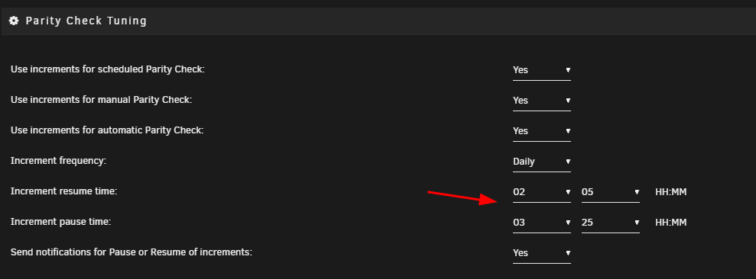This screenshot has width=756, height=279.
Task: Open the manual Parity Check increments dropdown
Action: (542, 101)
